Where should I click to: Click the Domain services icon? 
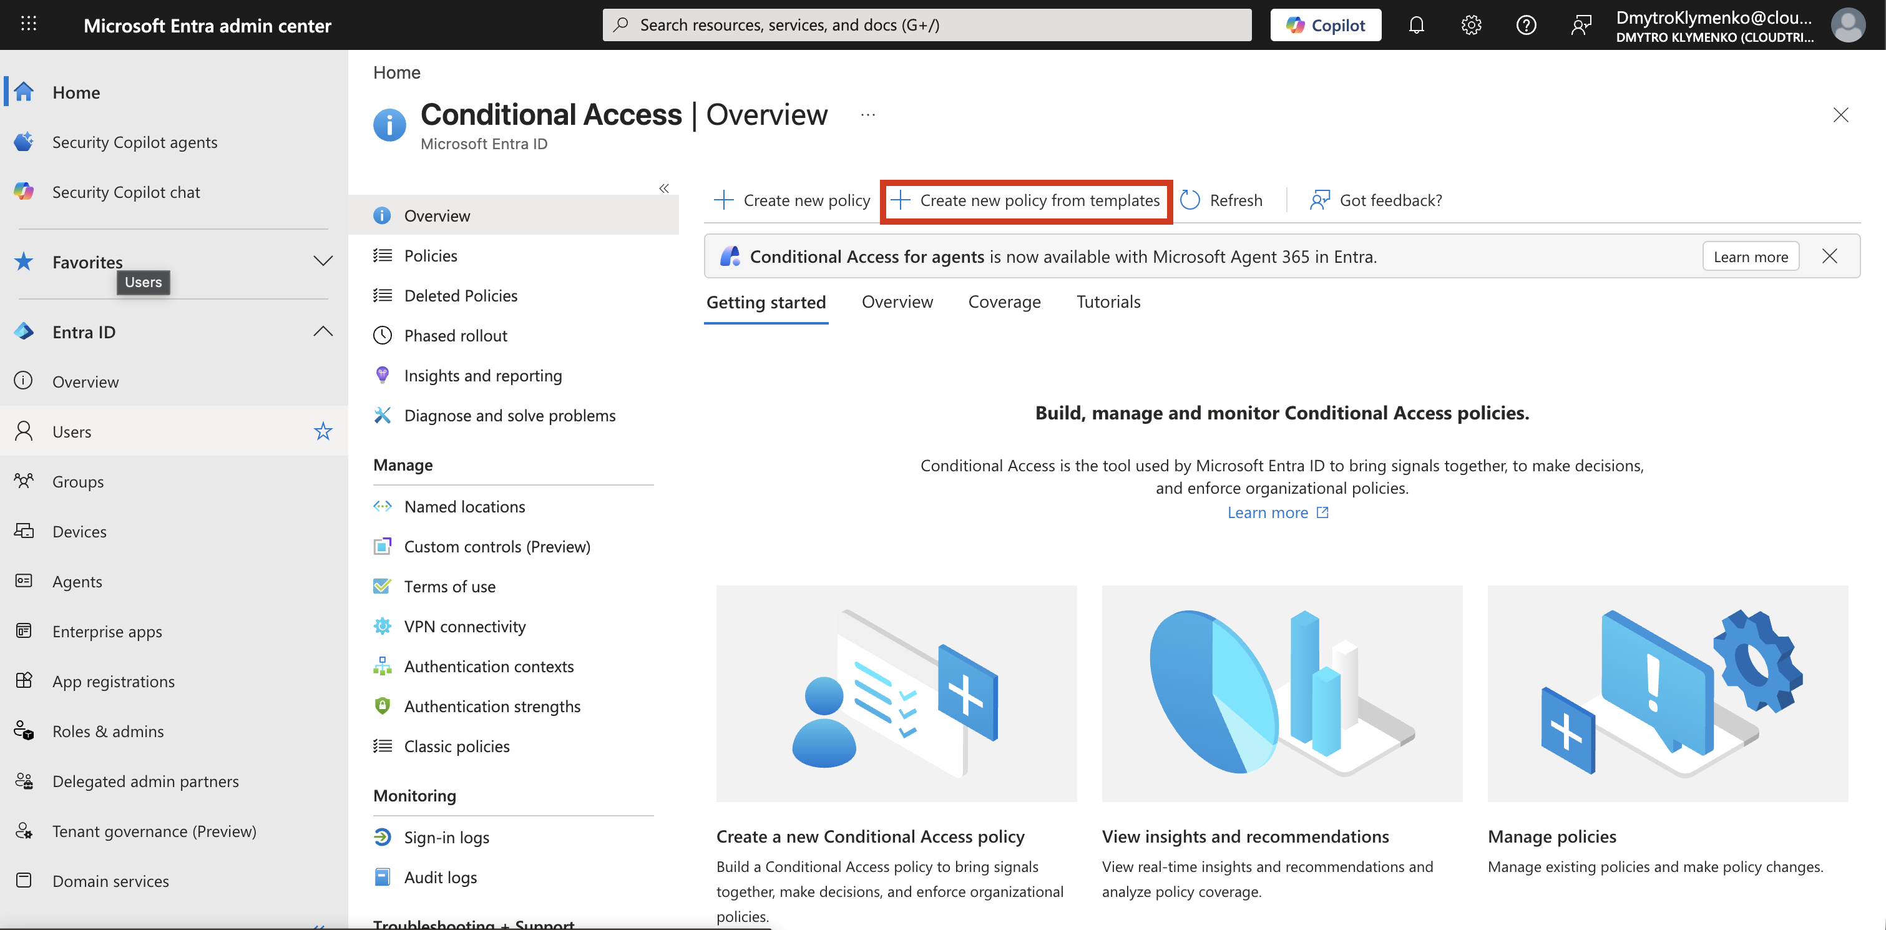(x=24, y=880)
